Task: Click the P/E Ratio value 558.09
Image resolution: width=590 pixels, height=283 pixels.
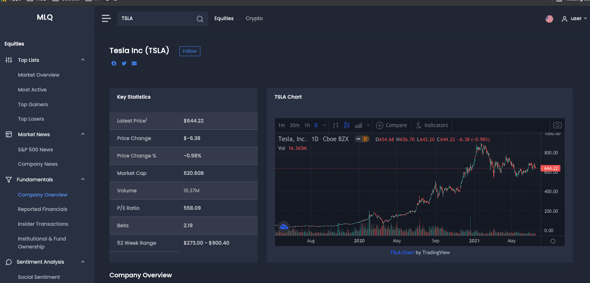Action: point(192,208)
